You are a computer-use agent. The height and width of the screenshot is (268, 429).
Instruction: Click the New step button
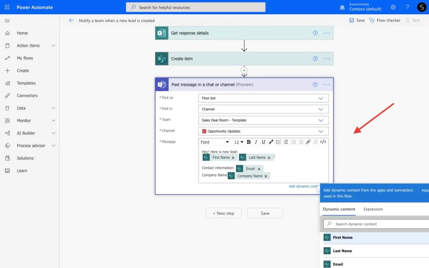pyautogui.click(x=224, y=213)
